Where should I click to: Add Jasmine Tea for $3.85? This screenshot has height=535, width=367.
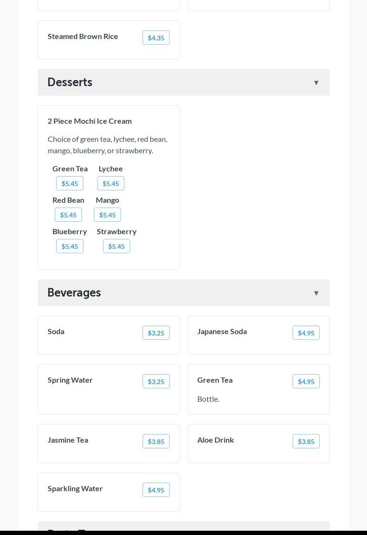tap(156, 442)
